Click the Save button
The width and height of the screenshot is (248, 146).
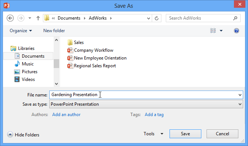click(185, 134)
